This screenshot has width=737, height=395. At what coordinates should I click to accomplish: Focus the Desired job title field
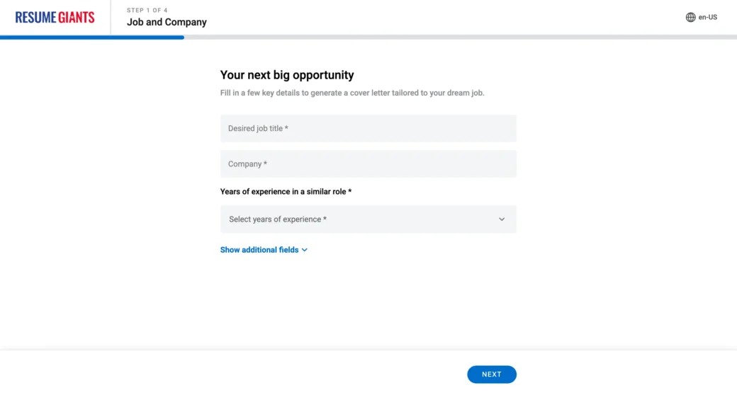click(x=368, y=128)
